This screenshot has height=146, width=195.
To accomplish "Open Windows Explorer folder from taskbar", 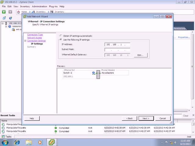I will pos(29,142).
